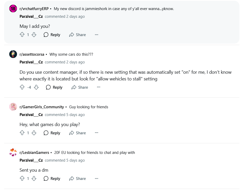Reply to the "Hey, what games do you play?" comment

click(x=52, y=133)
